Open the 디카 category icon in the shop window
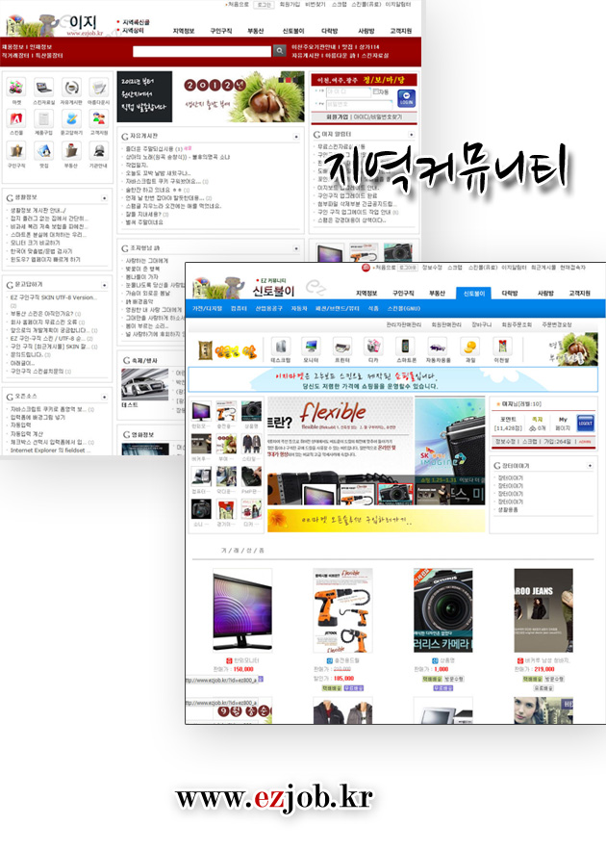The height and width of the screenshot is (851, 606). (x=373, y=347)
